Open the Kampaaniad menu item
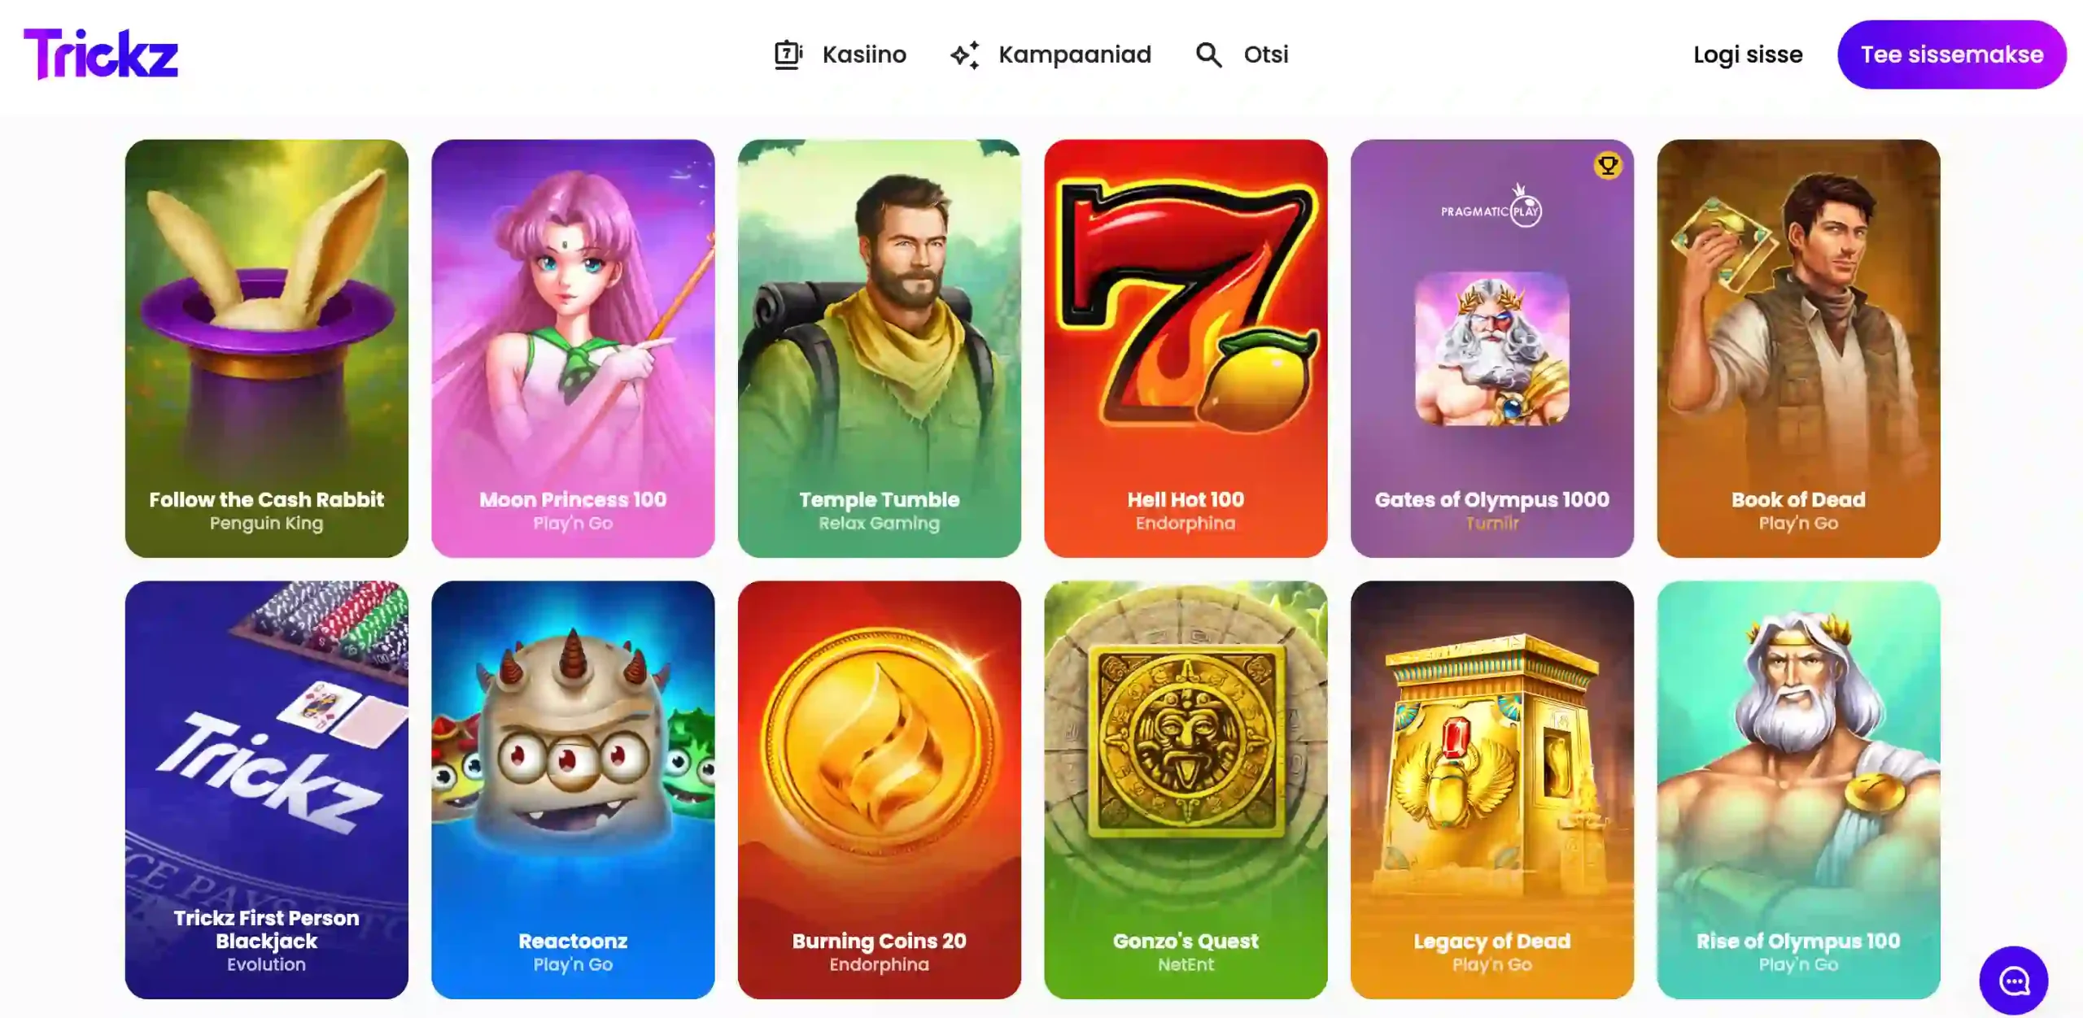 [x=1050, y=54]
